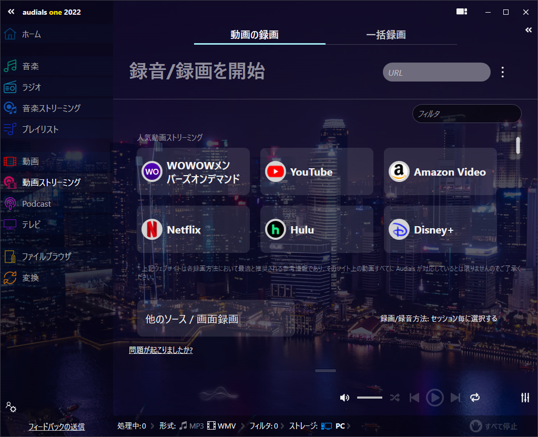Open the equalizer sliders icon
538x437 pixels.
pos(525,397)
